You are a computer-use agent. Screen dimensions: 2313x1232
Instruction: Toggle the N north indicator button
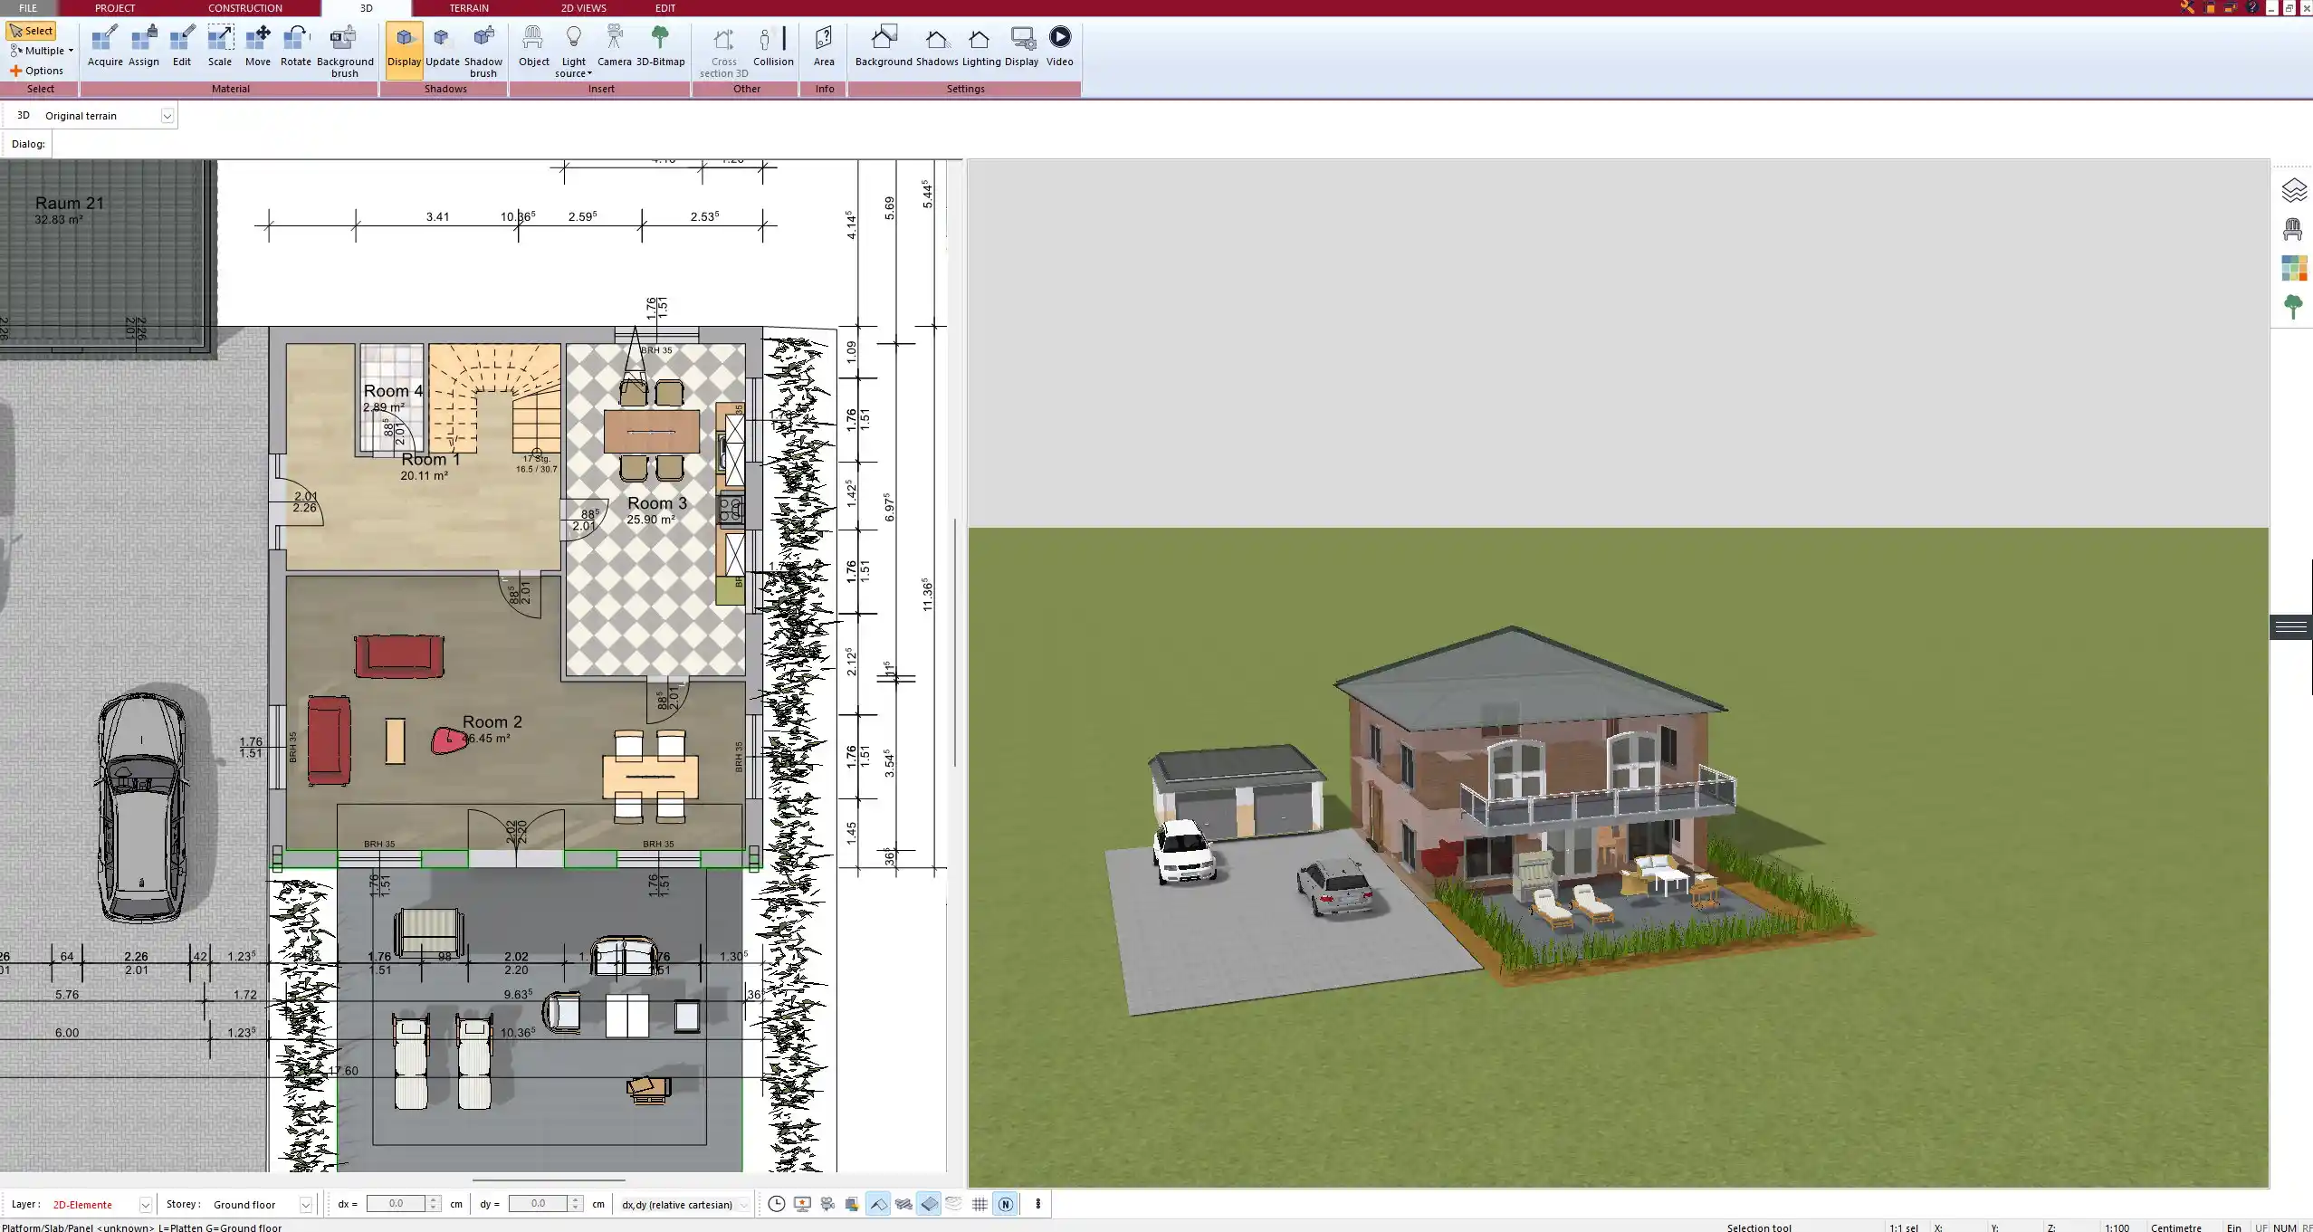[x=1005, y=1204]
